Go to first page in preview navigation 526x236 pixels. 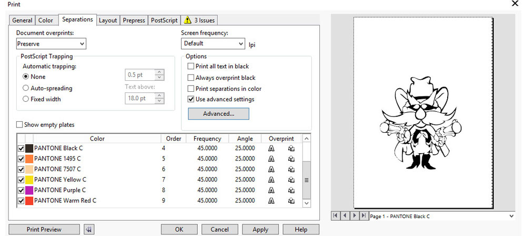336,216
